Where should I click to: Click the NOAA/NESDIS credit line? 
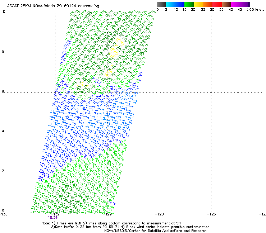click(155, 231)
